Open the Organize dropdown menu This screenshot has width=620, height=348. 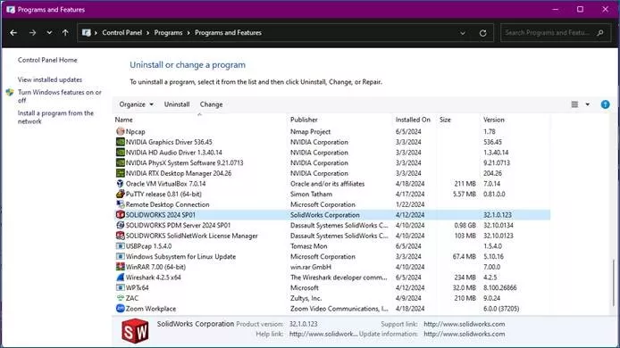tap(136, 104)
